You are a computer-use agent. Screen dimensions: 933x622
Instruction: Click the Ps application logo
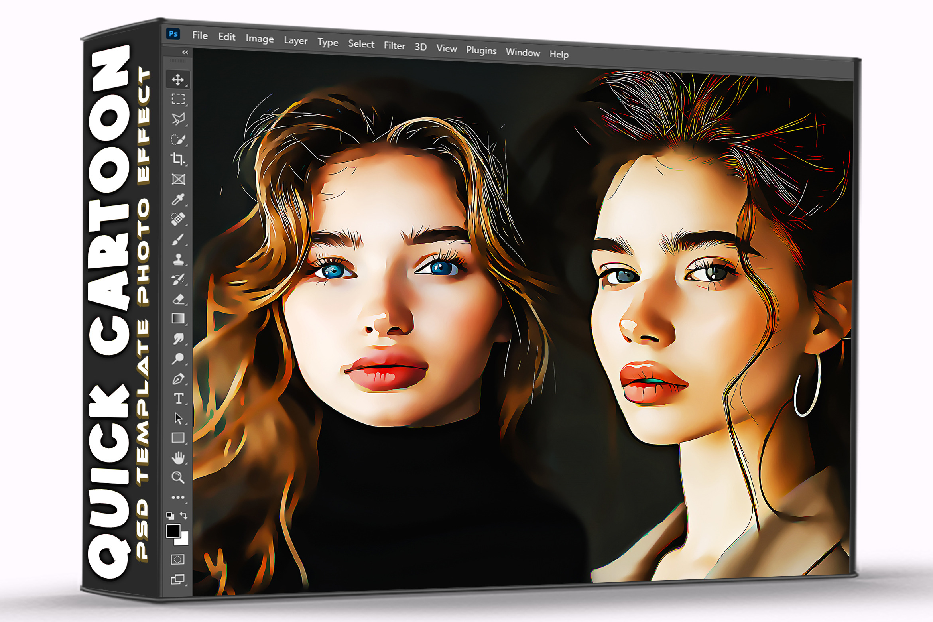point(173,34)
